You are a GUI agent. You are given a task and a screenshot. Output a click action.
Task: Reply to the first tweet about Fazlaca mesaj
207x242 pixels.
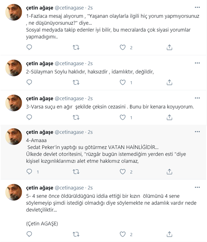point(29,47)
